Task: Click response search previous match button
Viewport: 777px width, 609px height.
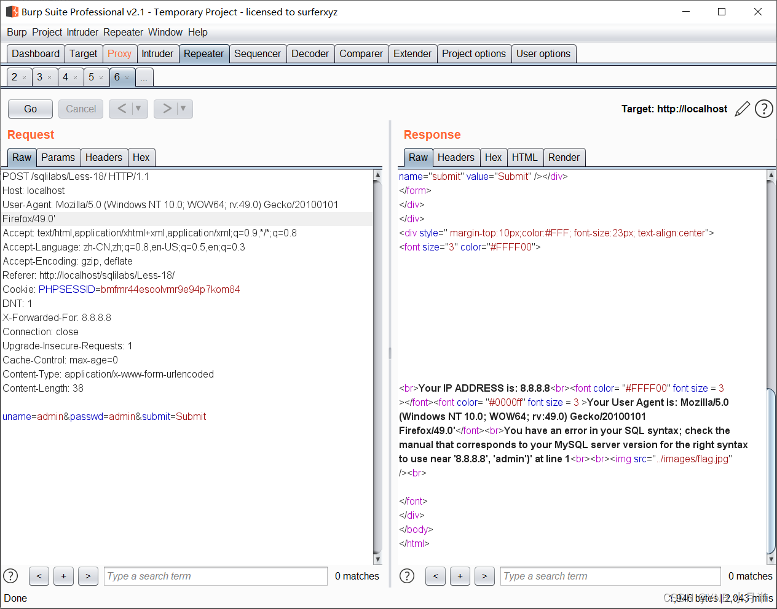Action: click(x=435, y=576)
